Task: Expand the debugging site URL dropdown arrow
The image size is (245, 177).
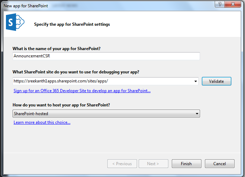Action: pyautogui.click(x=196, y=81)
